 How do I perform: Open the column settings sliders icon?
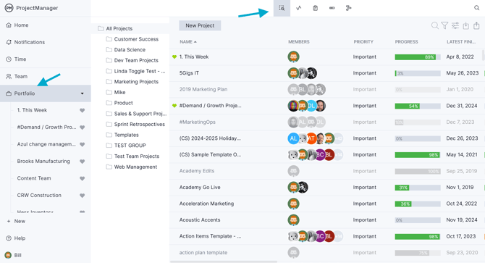(x=455, y=25)
